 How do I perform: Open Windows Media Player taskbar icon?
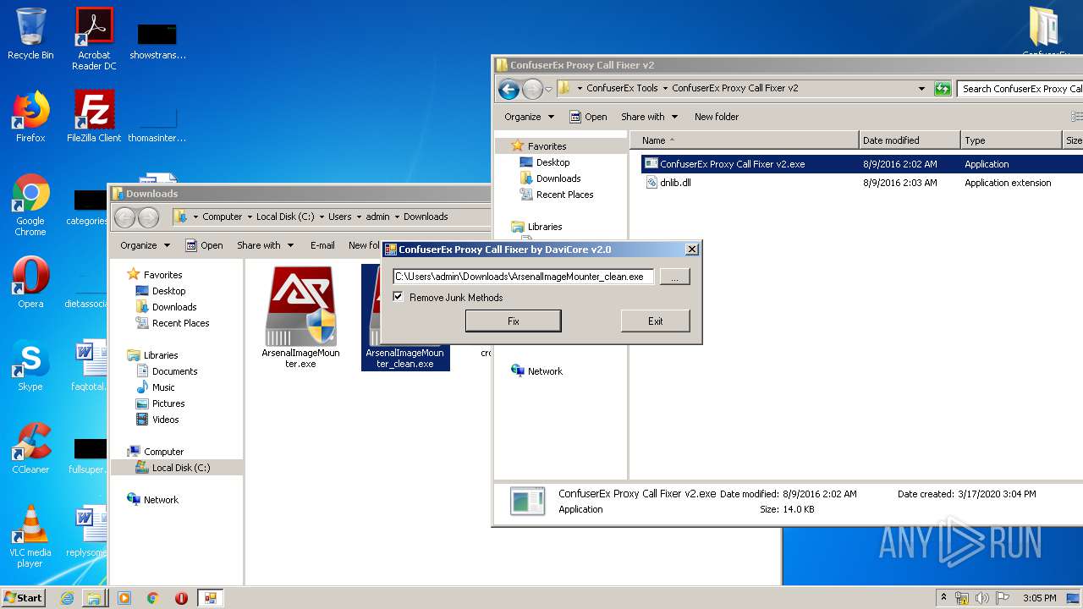click(x=124, y=598)
